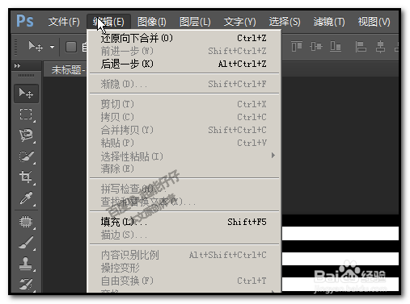
Task: Click Align vertical centers icon
Action: tap(316, 47)
